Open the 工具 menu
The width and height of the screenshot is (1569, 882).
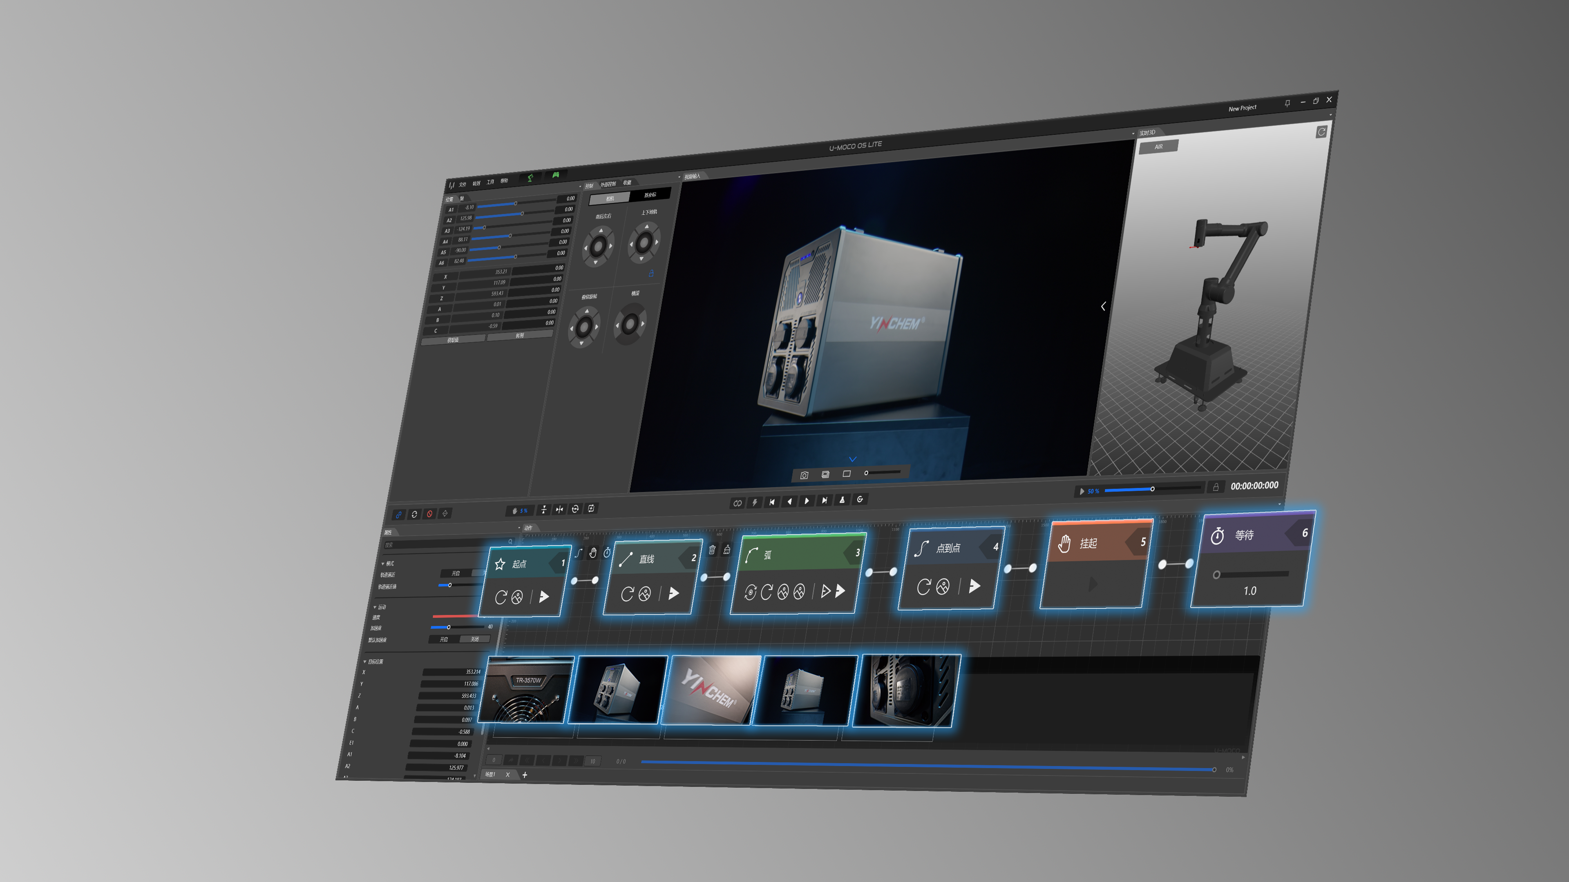tap(490, 182)
